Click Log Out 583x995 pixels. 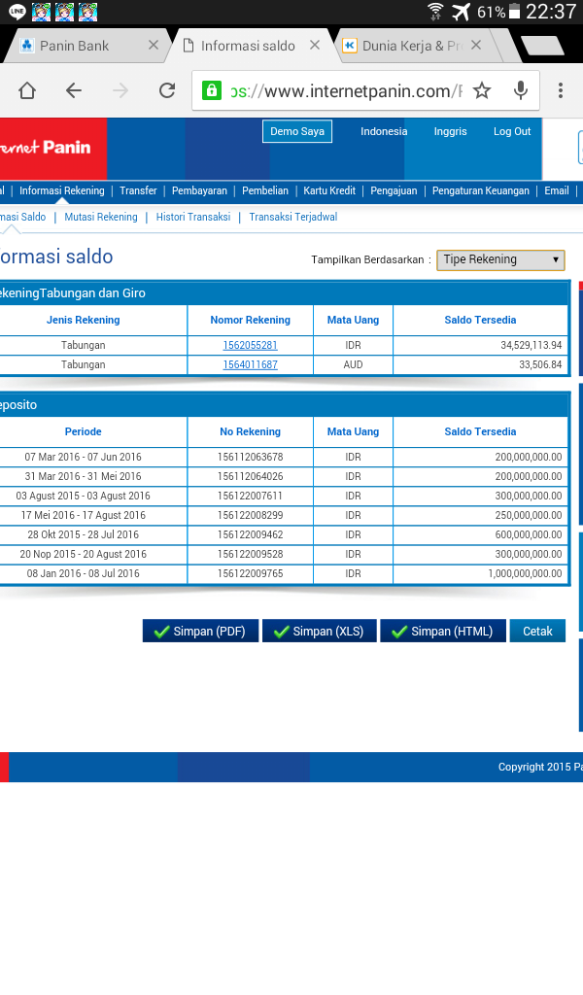point(512,131)
